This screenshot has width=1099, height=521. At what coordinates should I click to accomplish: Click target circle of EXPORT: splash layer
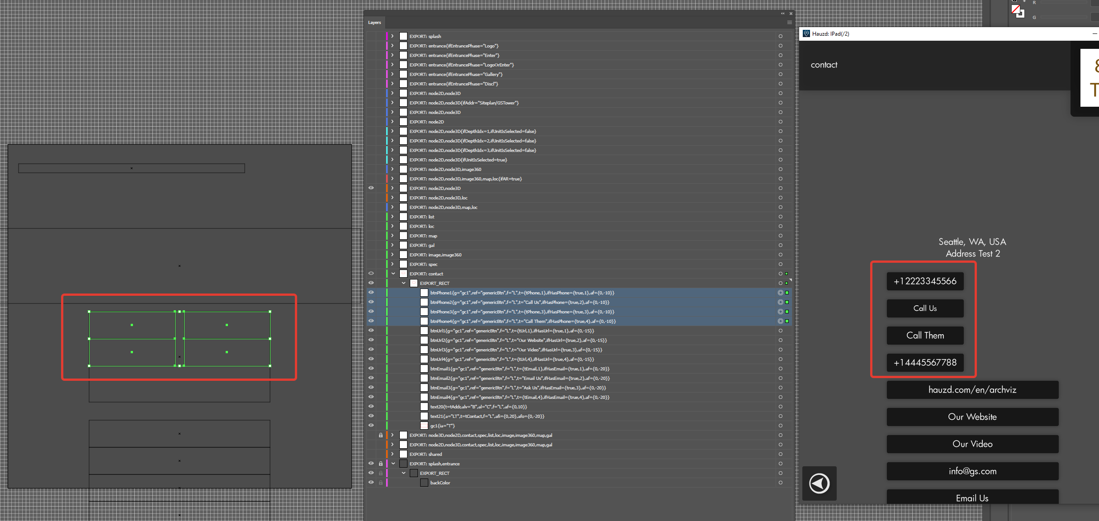click(780, 36)
